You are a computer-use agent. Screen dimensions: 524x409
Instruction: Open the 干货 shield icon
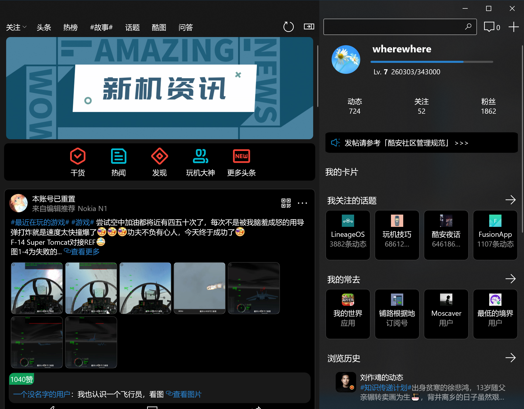[x=78, y=156]
